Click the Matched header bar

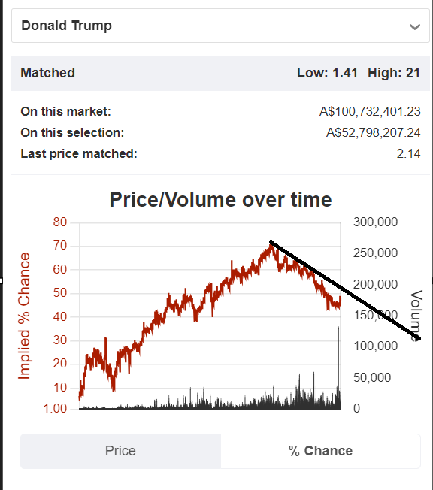click(220, 74)
